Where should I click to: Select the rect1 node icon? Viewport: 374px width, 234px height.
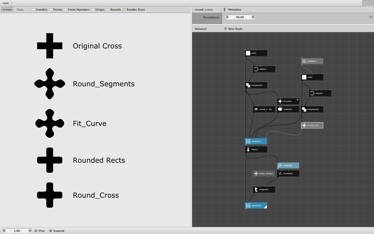248,53
